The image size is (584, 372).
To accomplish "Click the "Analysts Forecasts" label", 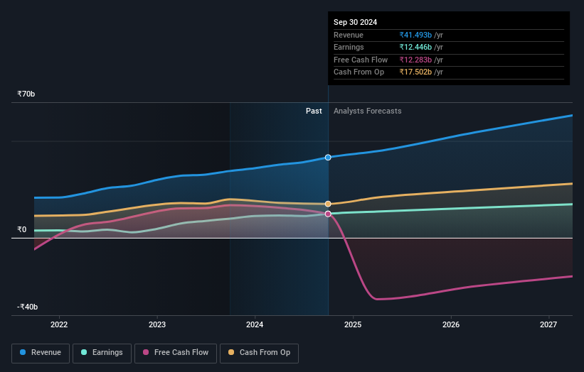I will point(367,111).
